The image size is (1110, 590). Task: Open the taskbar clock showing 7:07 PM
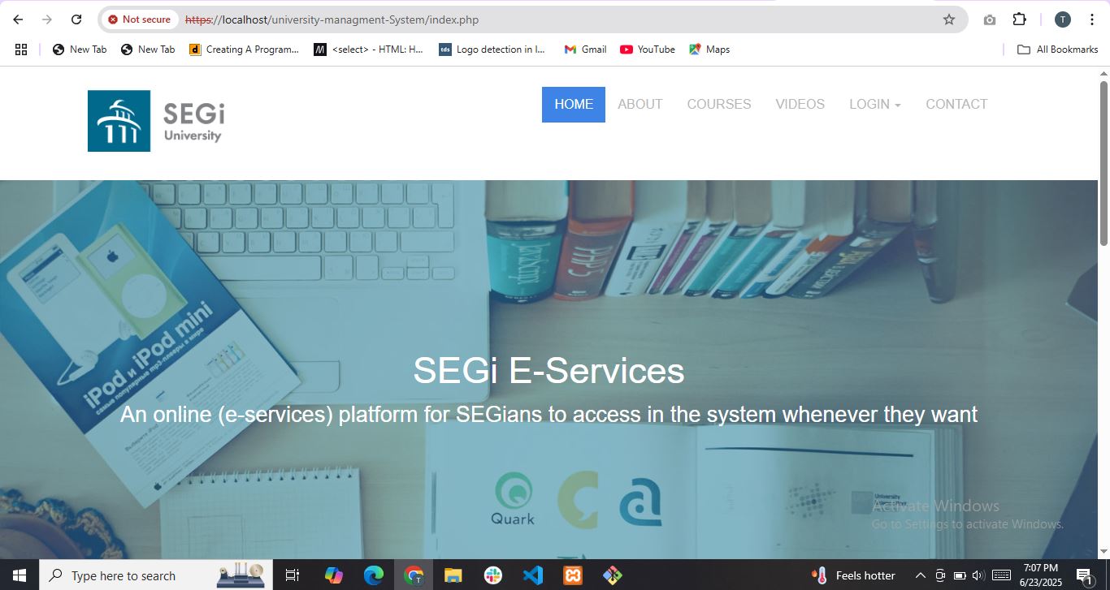[1041, 575]
